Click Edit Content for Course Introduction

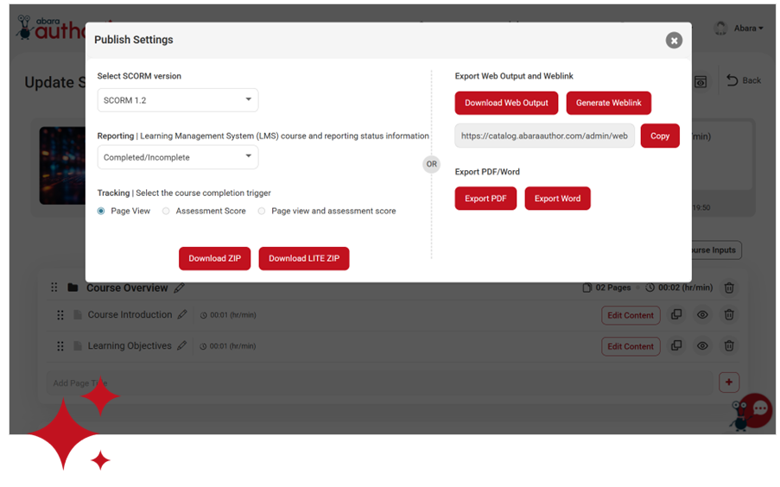tap(631, 315)
